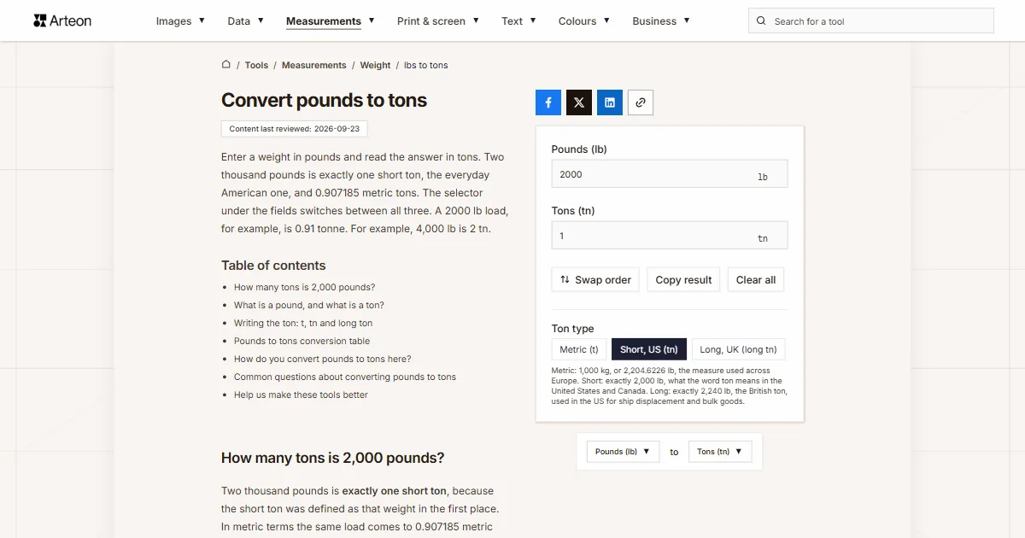This screenshot has height=538, width=1025.
Task: Share page on LinkedIn
Action: pos(610,102)
